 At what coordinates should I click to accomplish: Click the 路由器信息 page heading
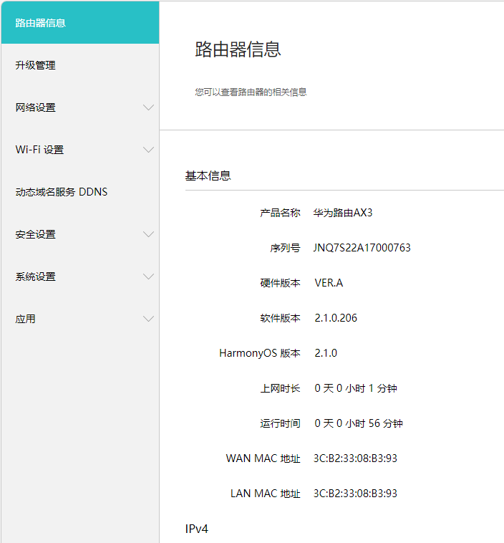[238, 49]
